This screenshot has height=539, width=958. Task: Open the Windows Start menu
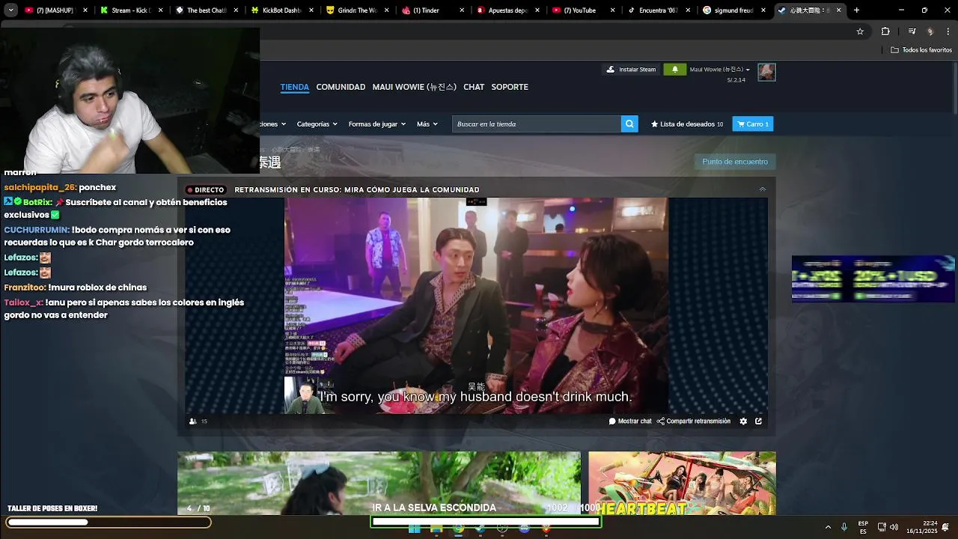pos(414,529)
